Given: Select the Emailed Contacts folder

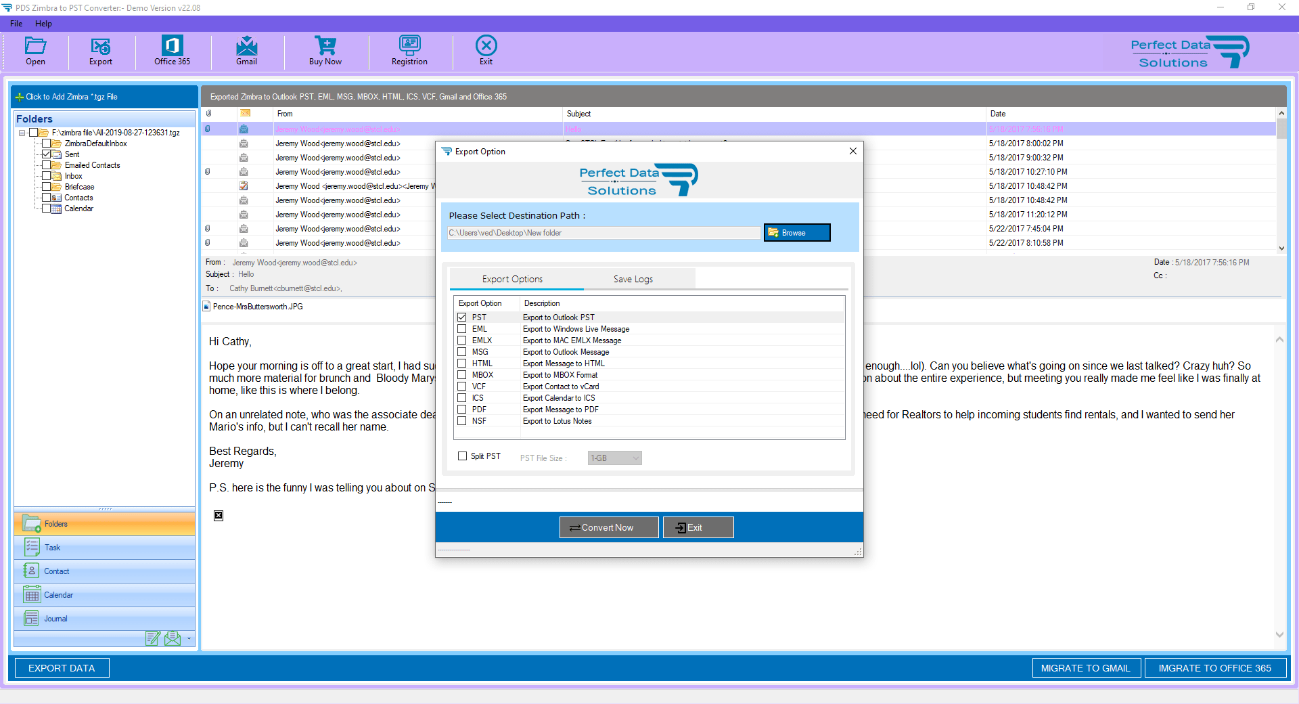Looking at the screenshot, I should coord(92,165).
